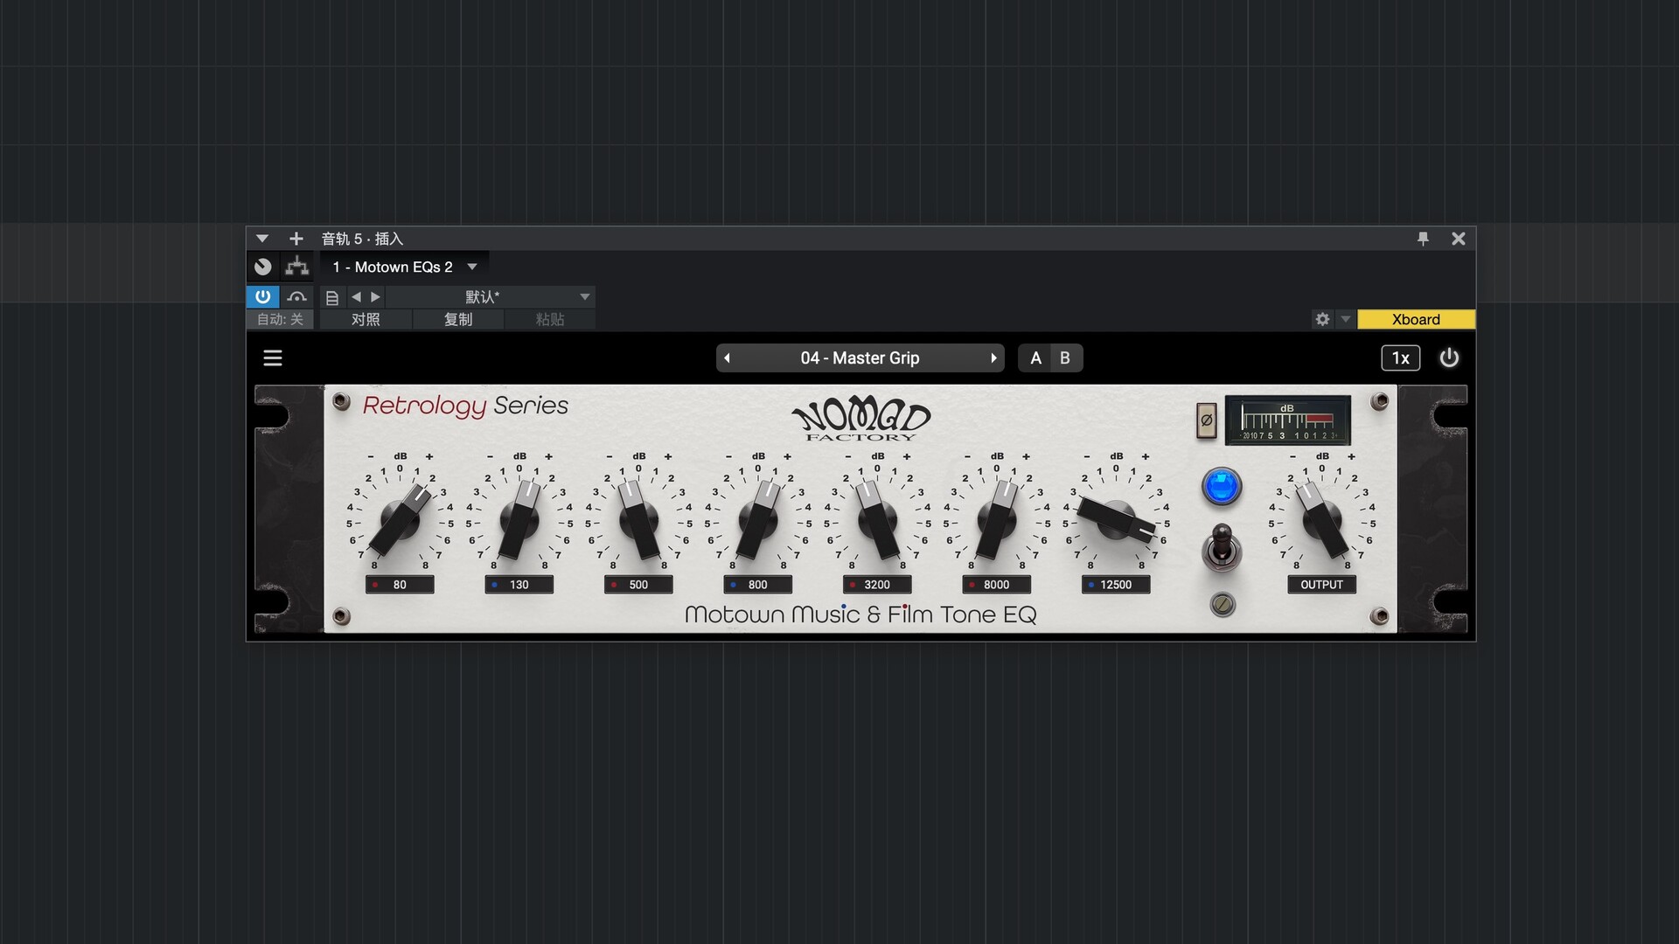Screen dimensions: 1679x944
Task: Open the preset file document icon
Action: pyautogui.click(x=332, y=297)
